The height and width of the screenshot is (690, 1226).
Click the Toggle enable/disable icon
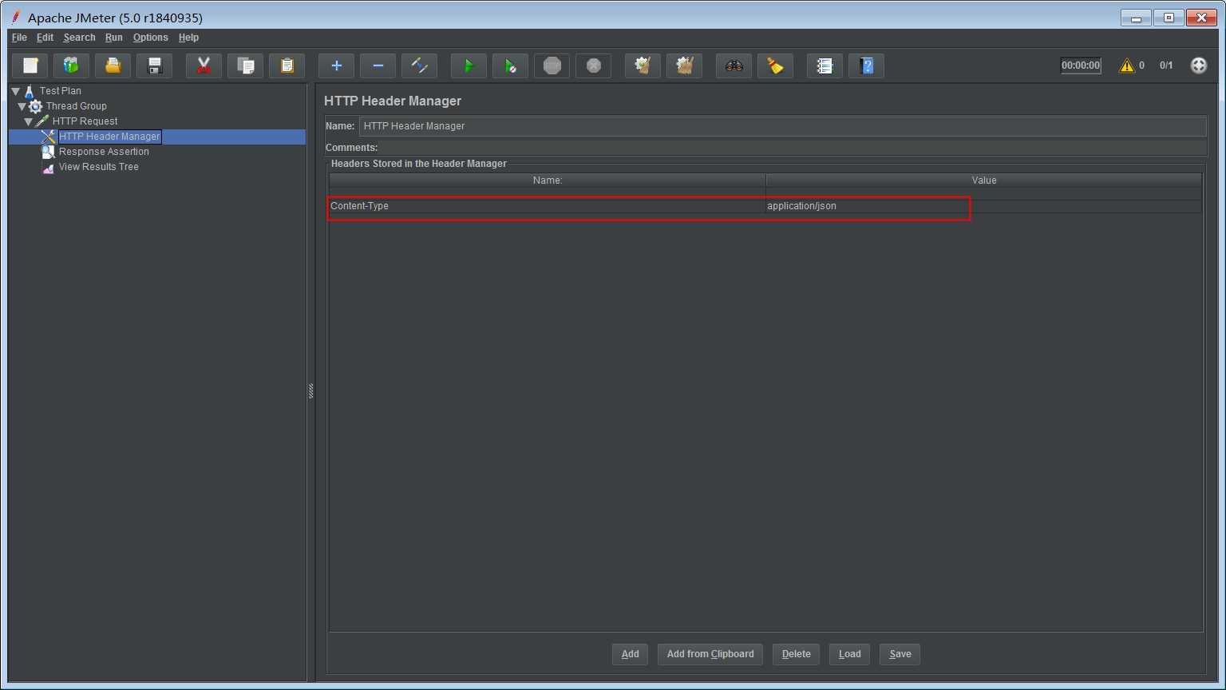point(420,65)
